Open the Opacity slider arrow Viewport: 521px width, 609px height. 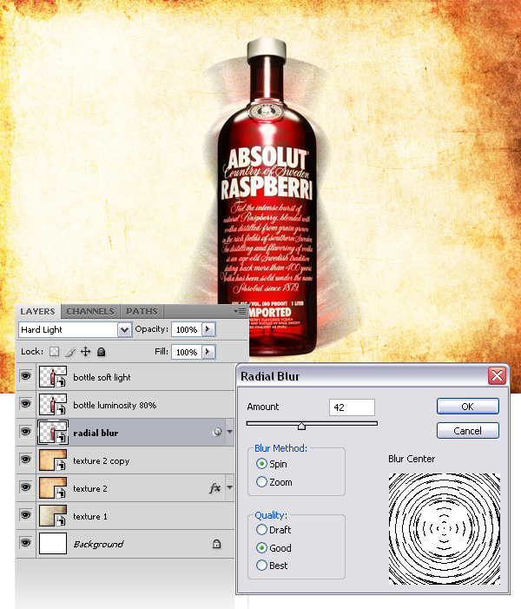[208, 329]
